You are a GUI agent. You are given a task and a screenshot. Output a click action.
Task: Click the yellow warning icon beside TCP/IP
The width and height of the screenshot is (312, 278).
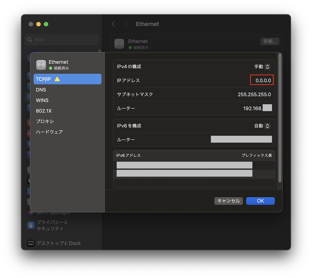pos(57,79)
